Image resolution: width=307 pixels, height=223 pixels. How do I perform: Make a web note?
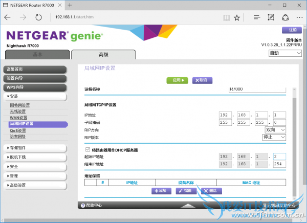click(x=271, y=17)
